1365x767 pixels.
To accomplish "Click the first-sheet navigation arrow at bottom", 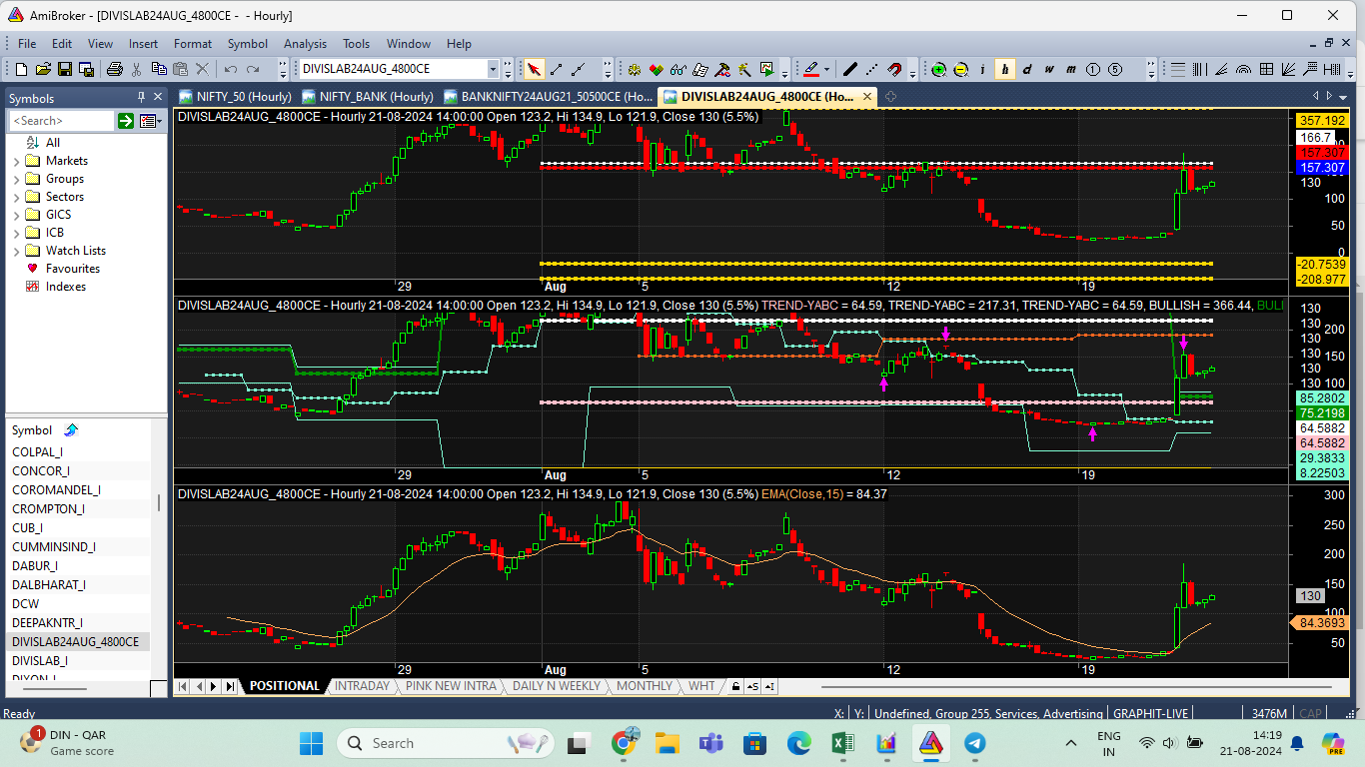I will (x=183, y=686).
